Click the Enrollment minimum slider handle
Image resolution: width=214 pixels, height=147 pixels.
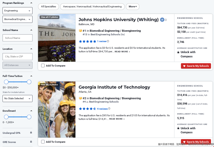6,117
